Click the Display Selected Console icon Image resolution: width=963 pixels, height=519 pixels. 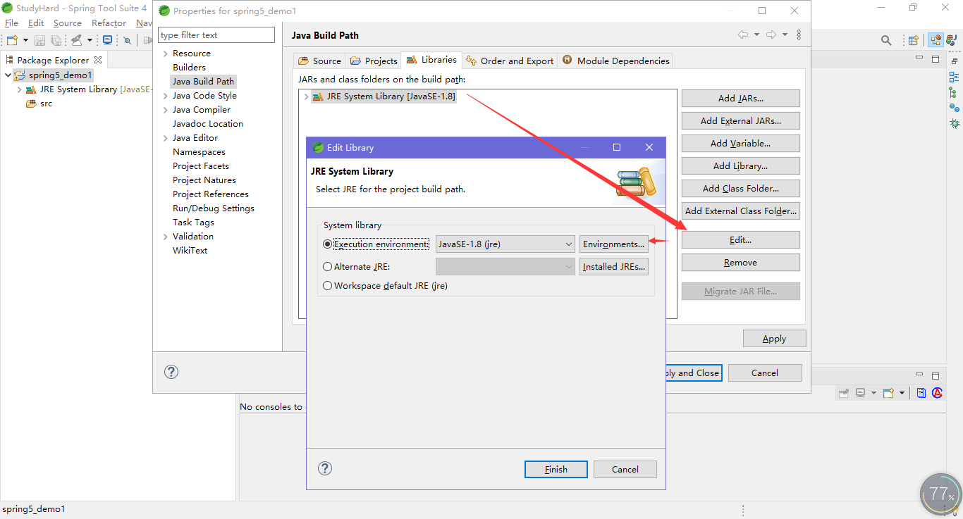point(861,393)
